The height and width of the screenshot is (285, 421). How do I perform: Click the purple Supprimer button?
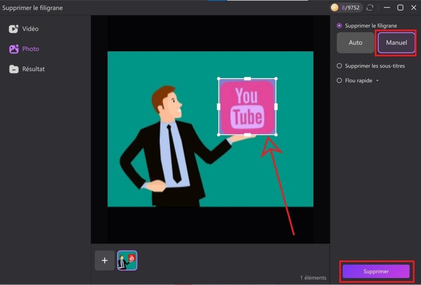pos(376,271)
